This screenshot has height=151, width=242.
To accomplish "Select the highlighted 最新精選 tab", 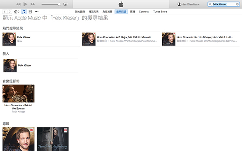I will [121, 12].
